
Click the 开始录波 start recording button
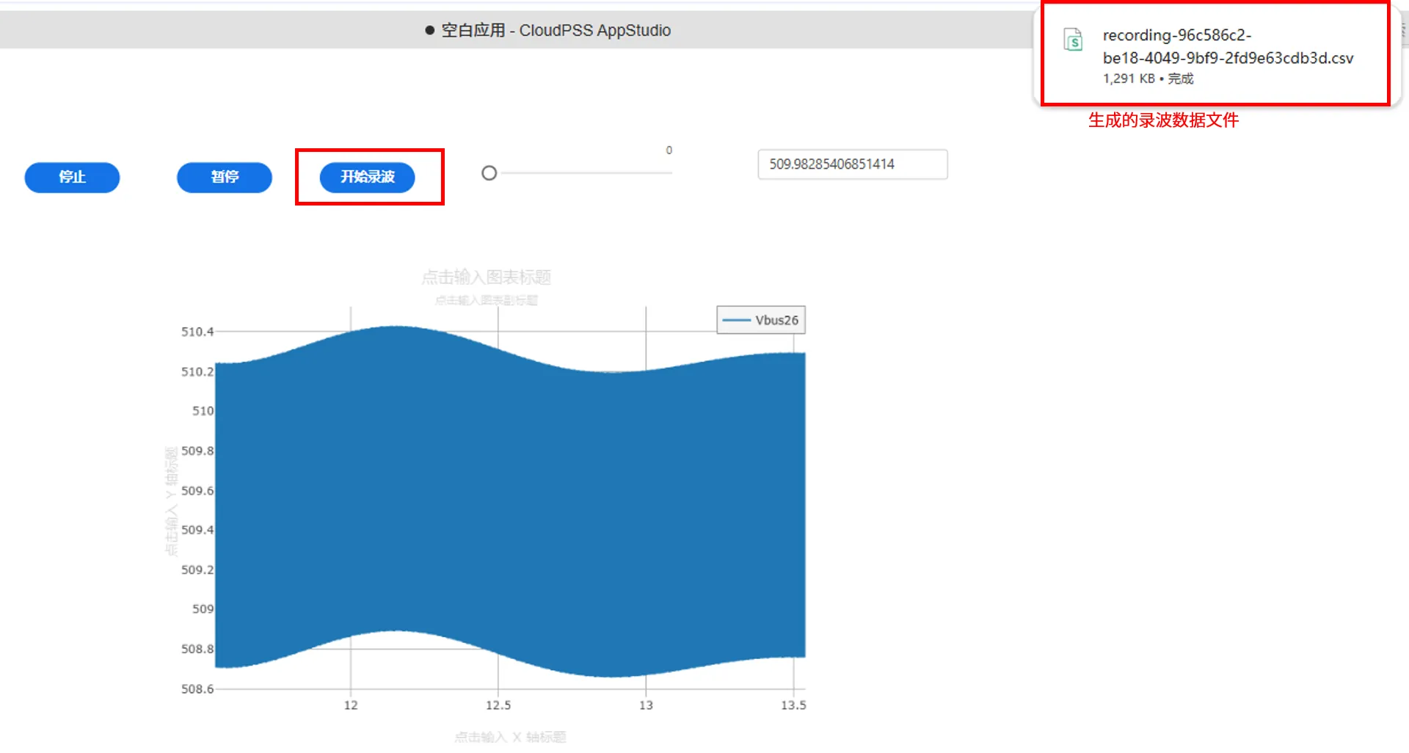click(368, 177)
